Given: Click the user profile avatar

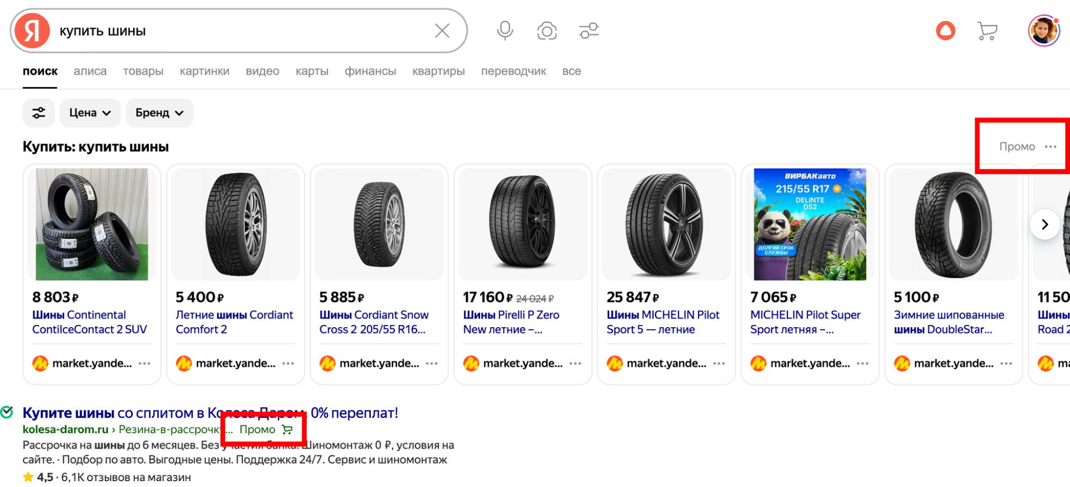Looking at the screenshot, I should (x=1043, y=30).
